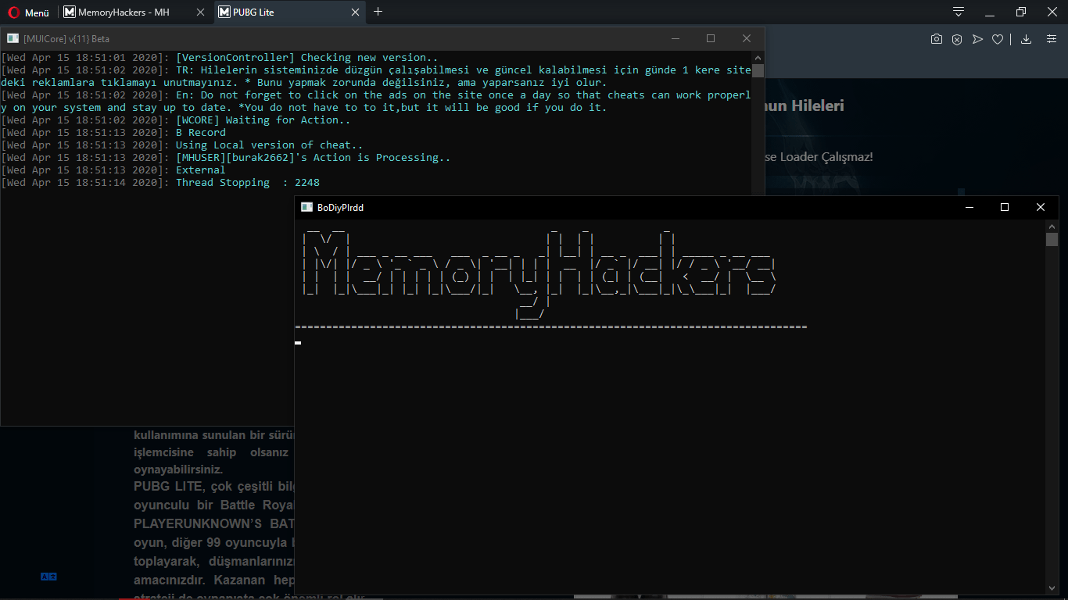Viewport: 1068px width, 600px height.
Task: Open Opera's downloads icon
Action: point(1027,39)
